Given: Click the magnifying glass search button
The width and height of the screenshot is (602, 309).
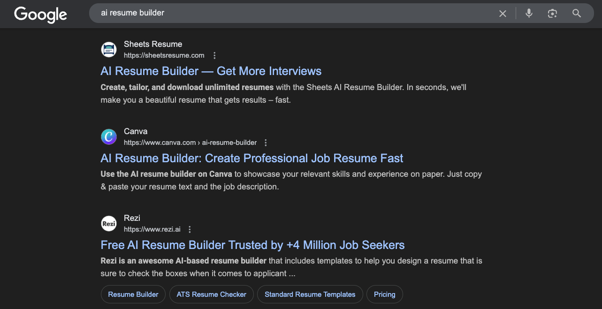Looking at the screenshot, I should tap(577, 13).
